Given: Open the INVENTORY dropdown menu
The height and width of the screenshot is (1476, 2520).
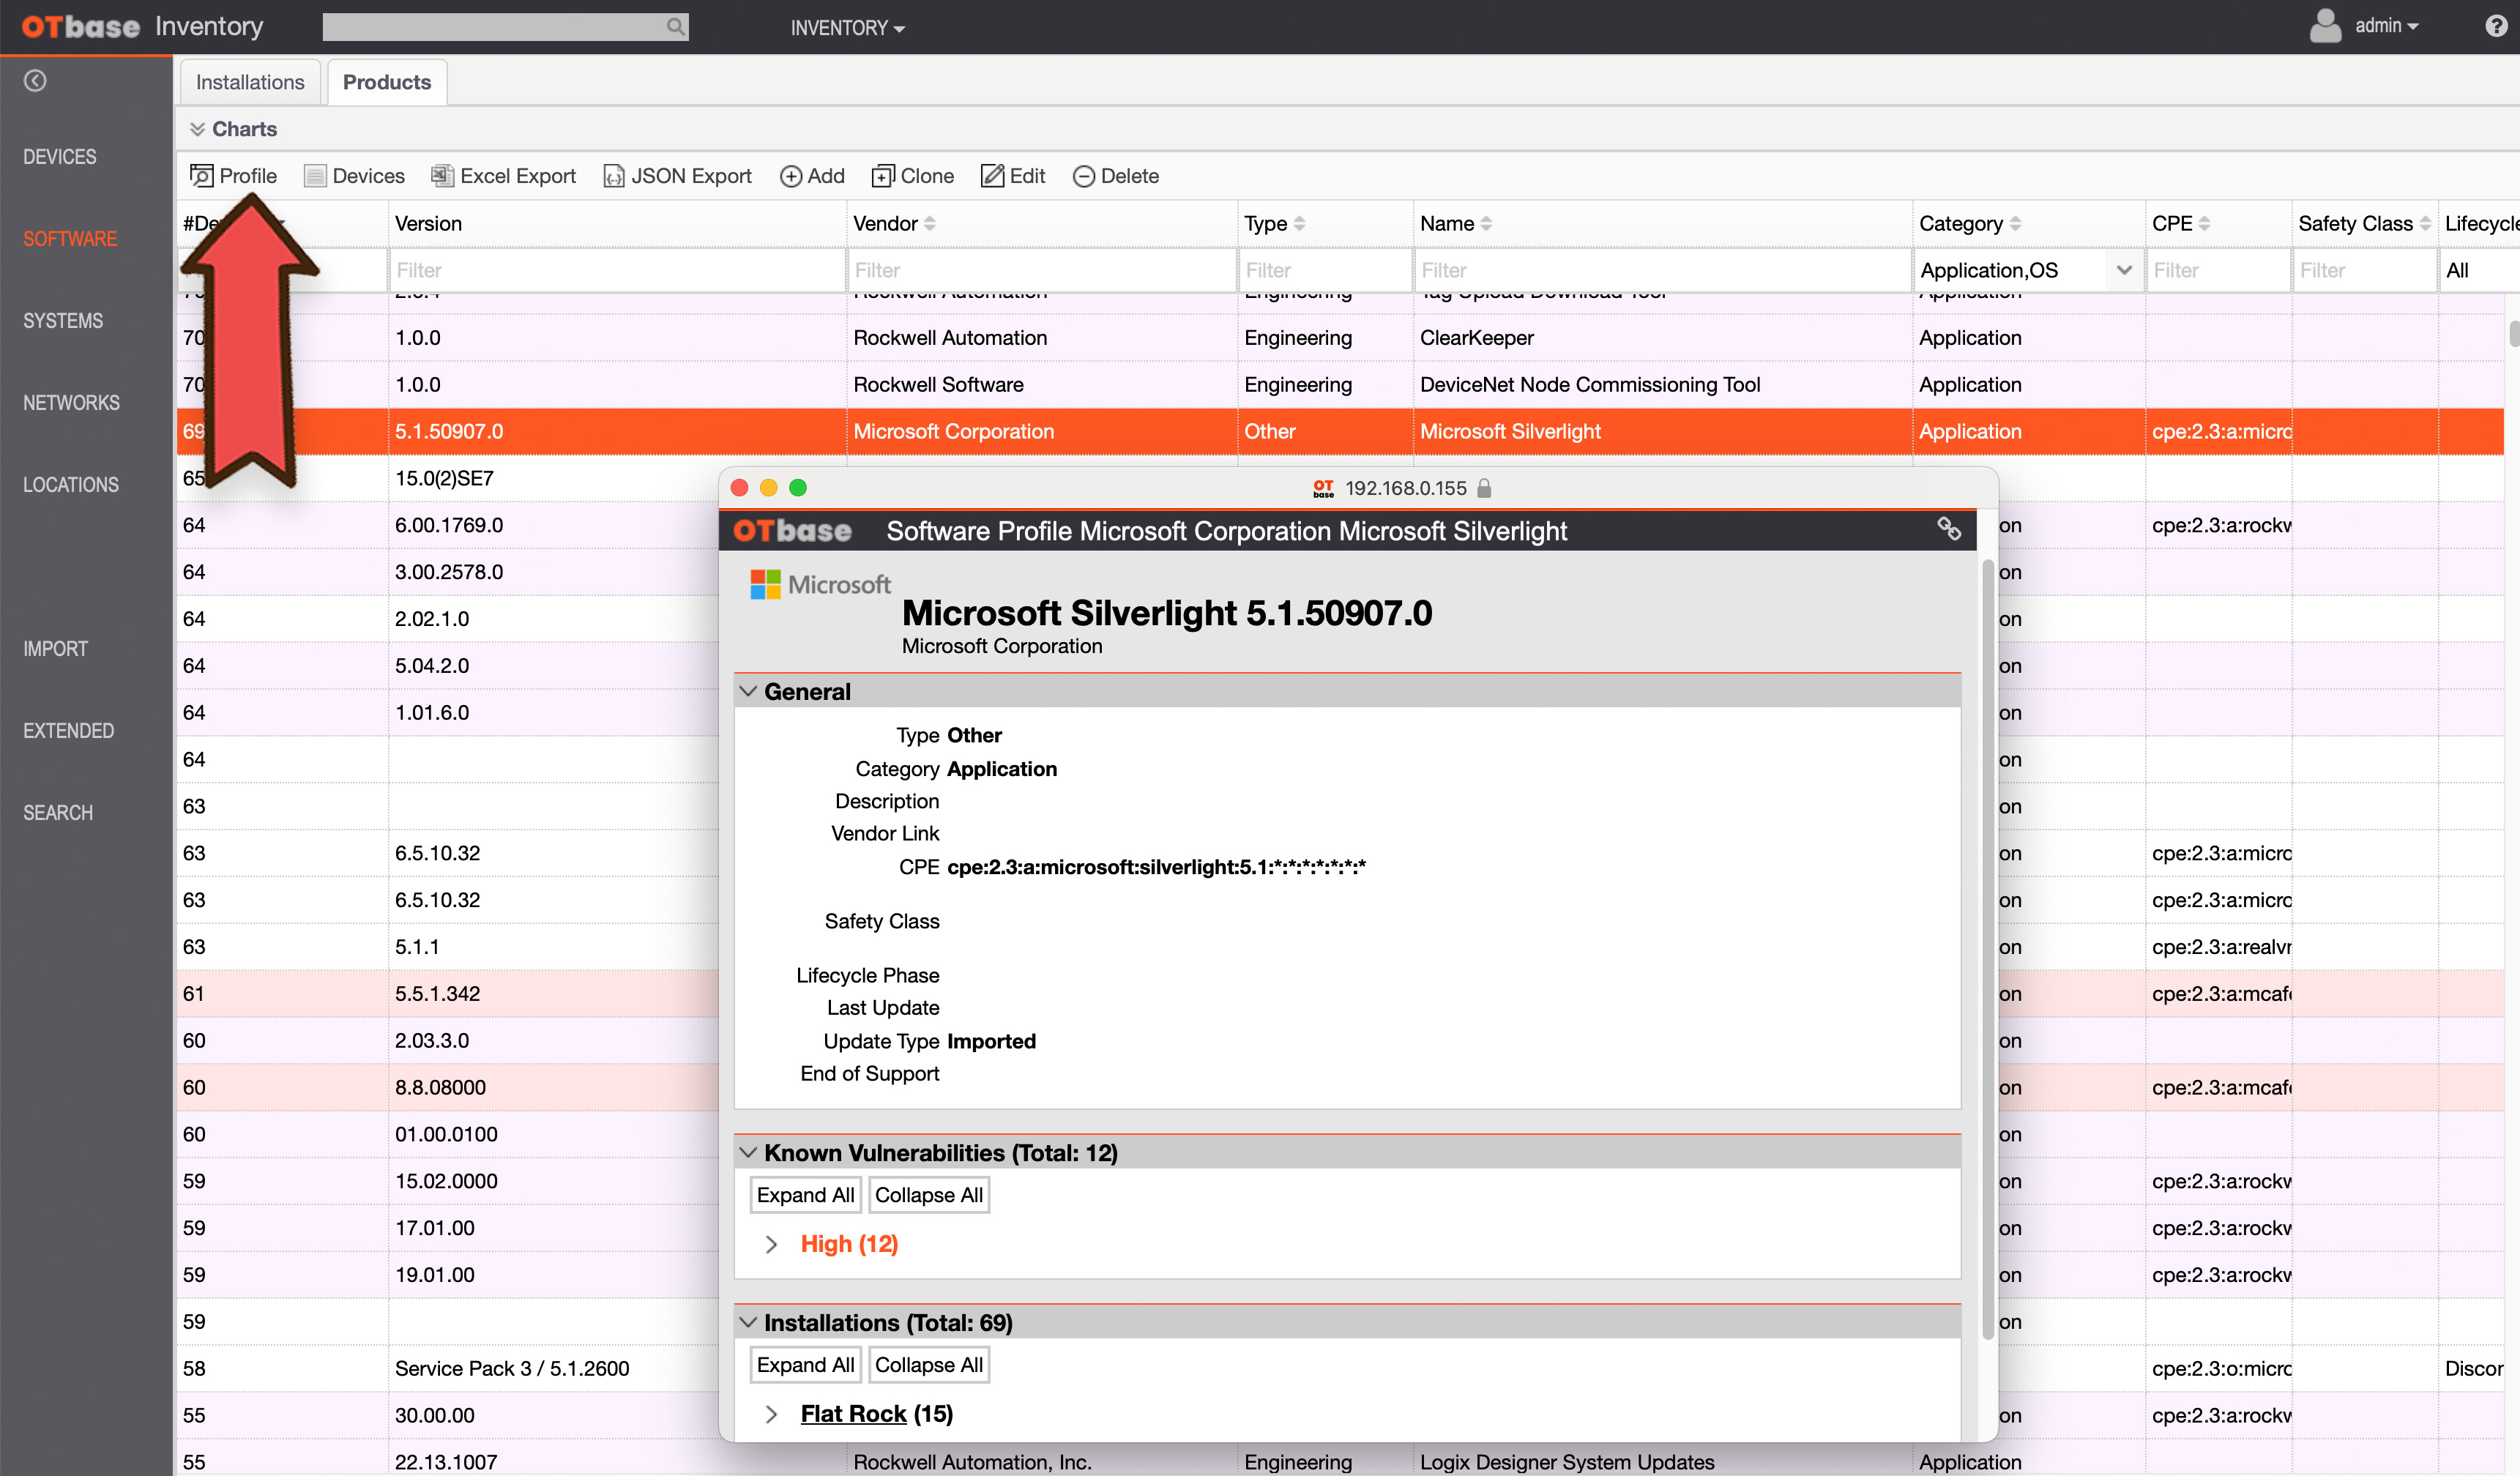Looking at the screenshot, I should click(847, 28).
